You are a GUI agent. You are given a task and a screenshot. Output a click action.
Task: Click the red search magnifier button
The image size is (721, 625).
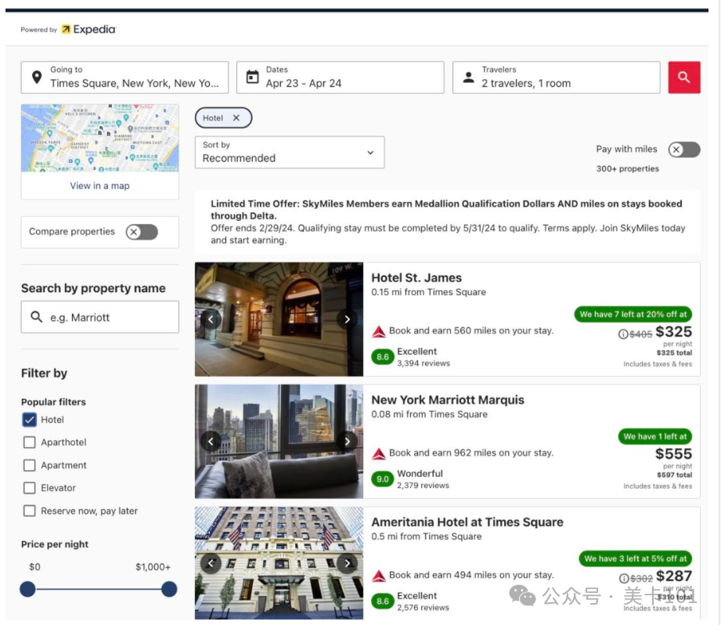[x=683, y=78]
